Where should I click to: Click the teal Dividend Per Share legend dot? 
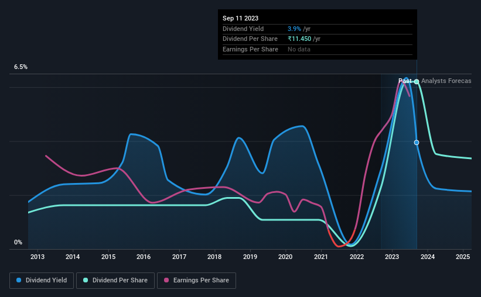click(86, 280)
